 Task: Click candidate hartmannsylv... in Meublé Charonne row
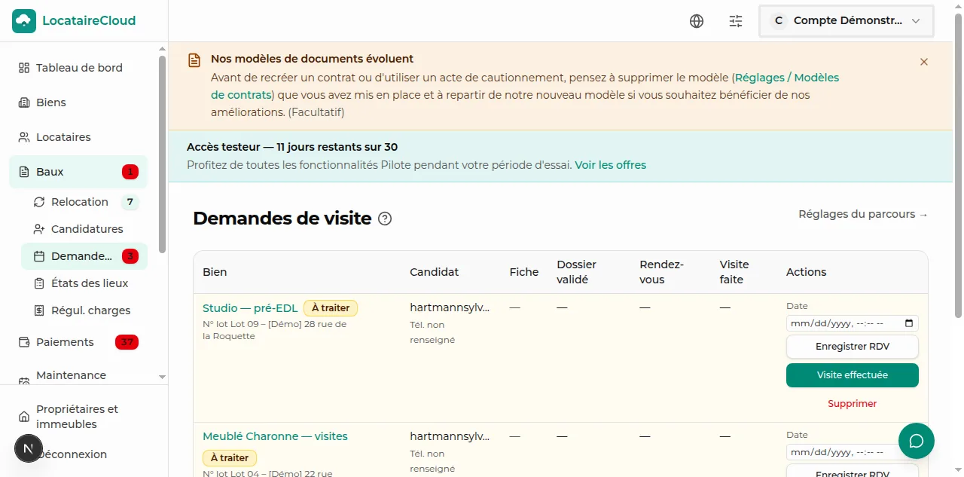[450, 436]
